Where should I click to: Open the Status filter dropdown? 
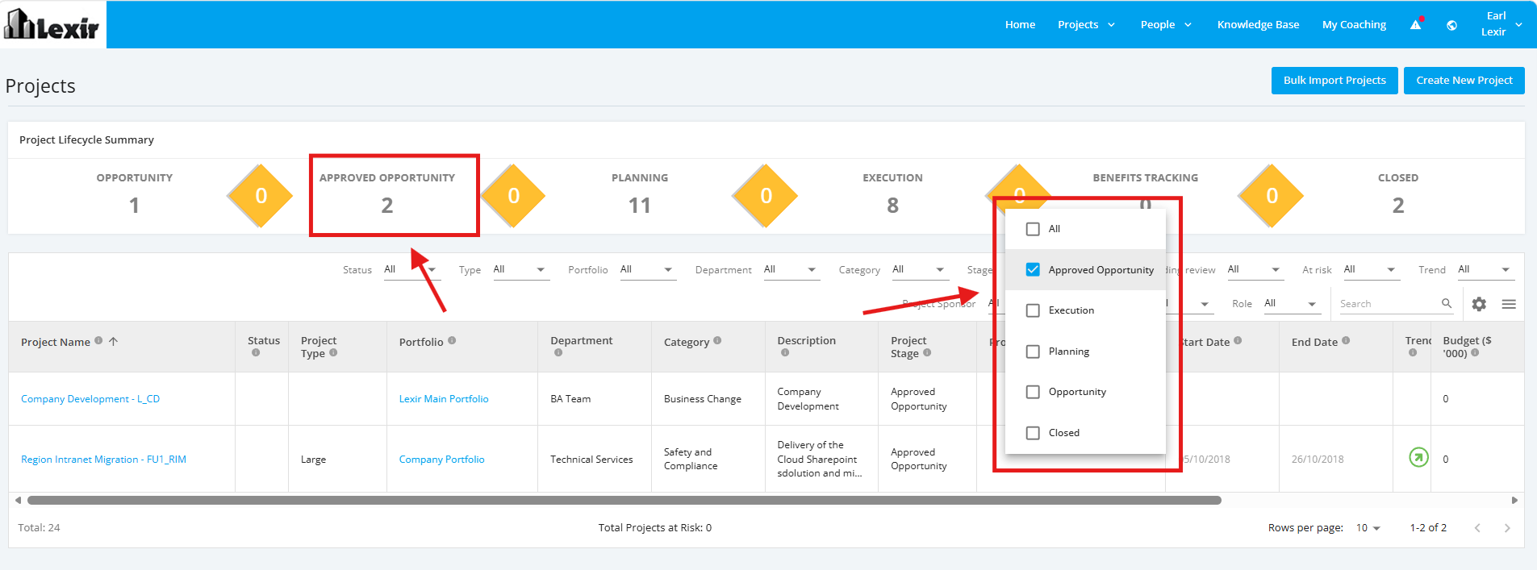[411, 270]
